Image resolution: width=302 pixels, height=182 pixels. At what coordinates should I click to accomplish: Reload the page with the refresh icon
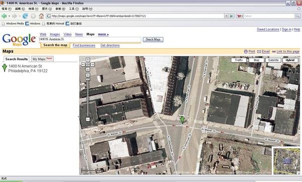point(25,16)
